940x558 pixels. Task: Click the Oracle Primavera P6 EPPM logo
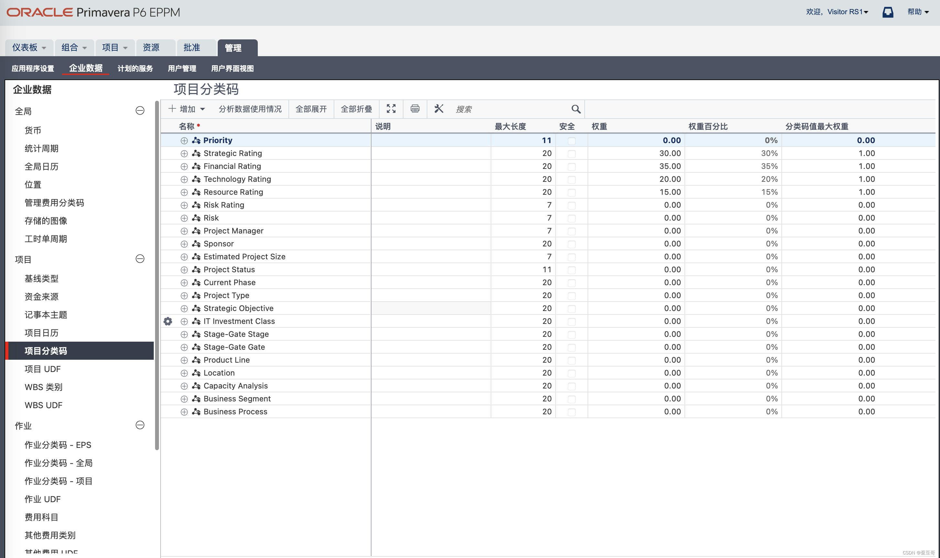(93, 12)
